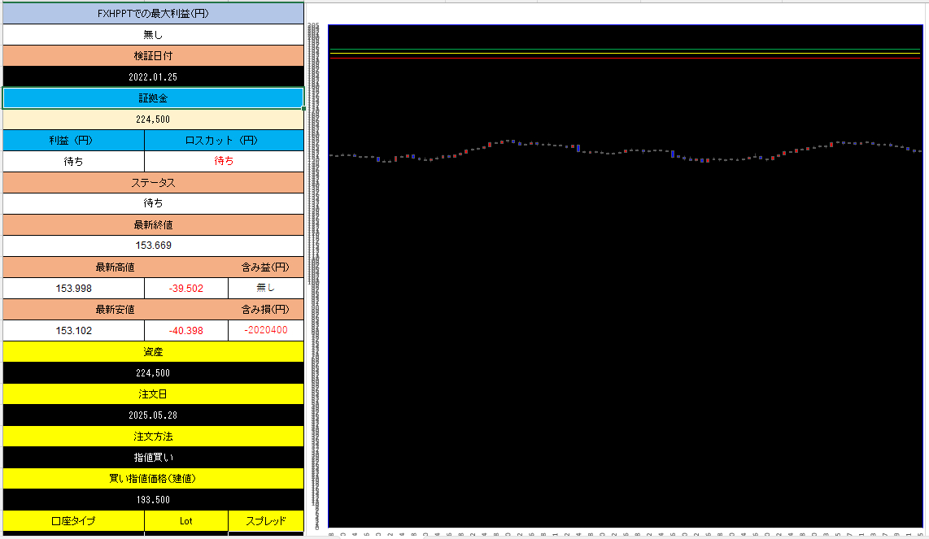Click the red 待ち cell under ロスカット

click(224, 161)
